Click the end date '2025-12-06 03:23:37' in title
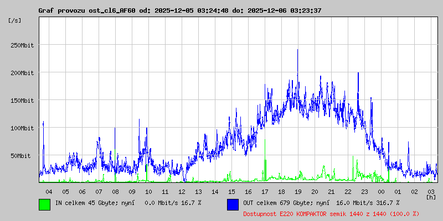 tap(285, 10)
